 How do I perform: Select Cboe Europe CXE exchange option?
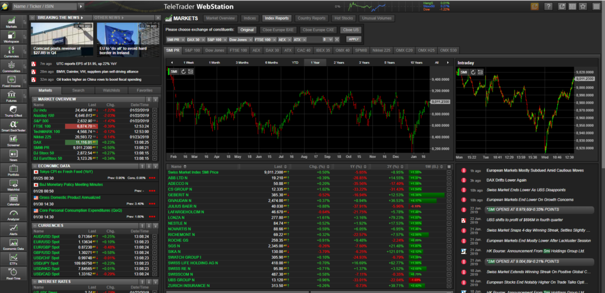318,30
